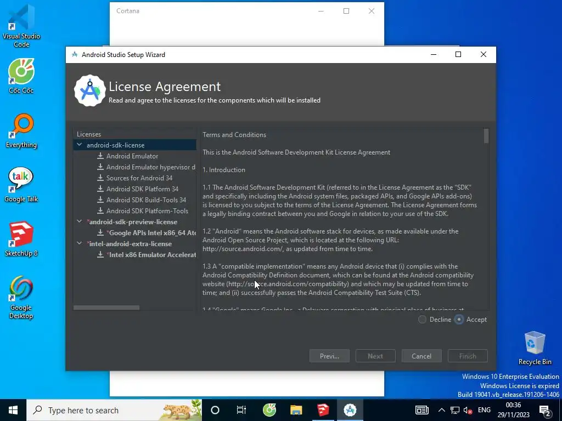Open the Everything desktop shortcut
The width and height of the screenshot is (562, 421).
pyautogui.click(x=21, y=130)
